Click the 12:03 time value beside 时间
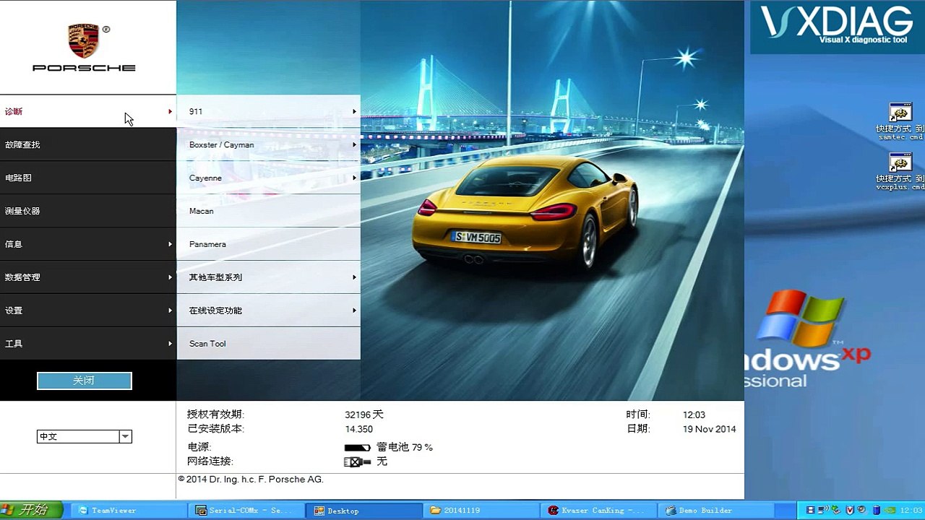This screenshot has width=925, height=520. tap(694, 415)
